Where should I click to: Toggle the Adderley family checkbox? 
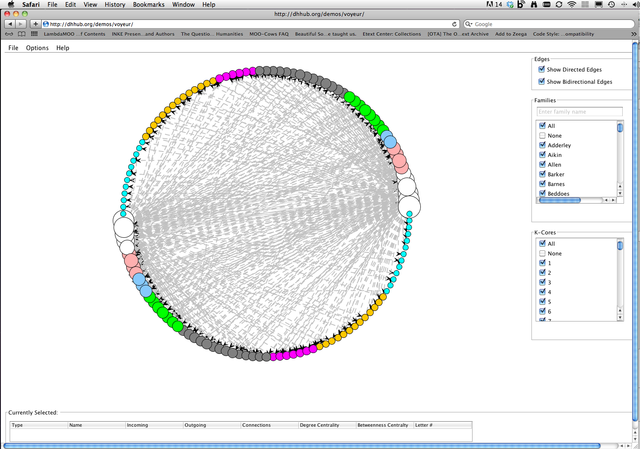[542, 145]
